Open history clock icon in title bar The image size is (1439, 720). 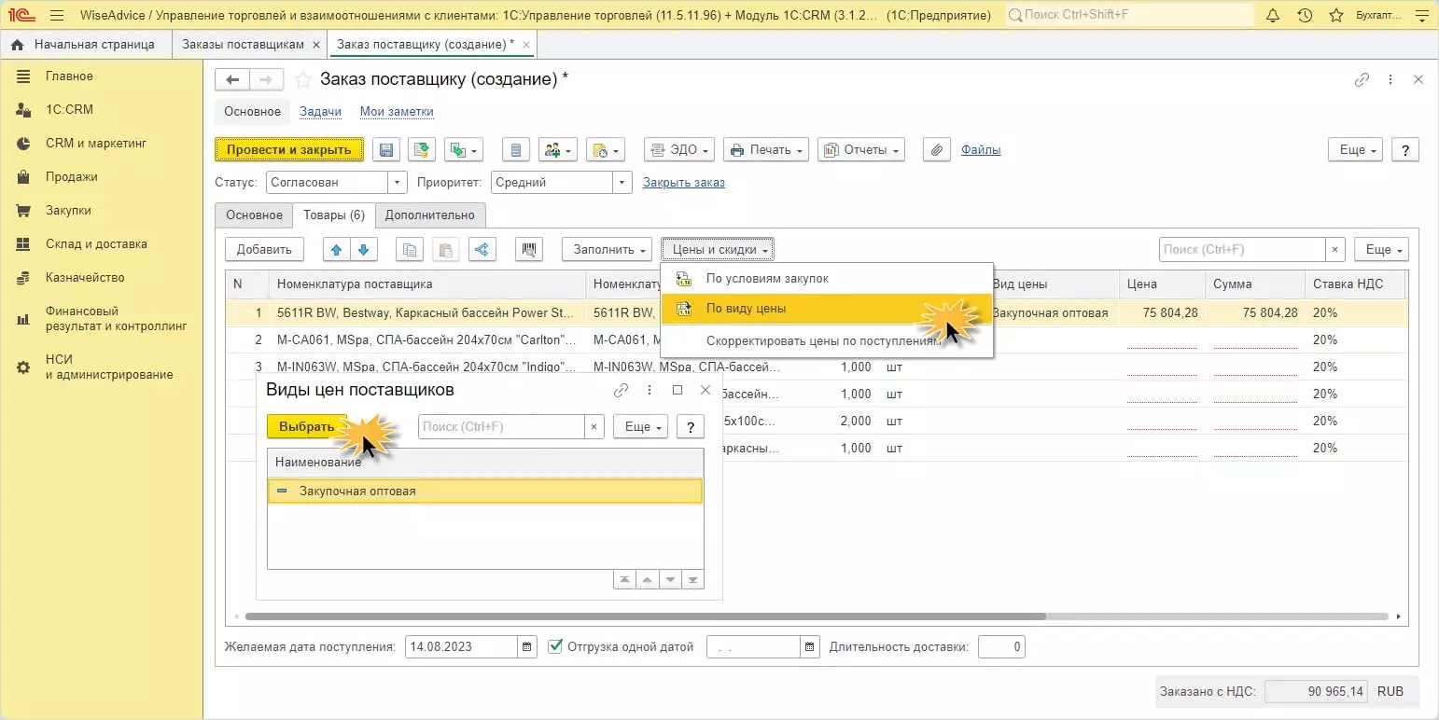click(x=1305, y=16)
